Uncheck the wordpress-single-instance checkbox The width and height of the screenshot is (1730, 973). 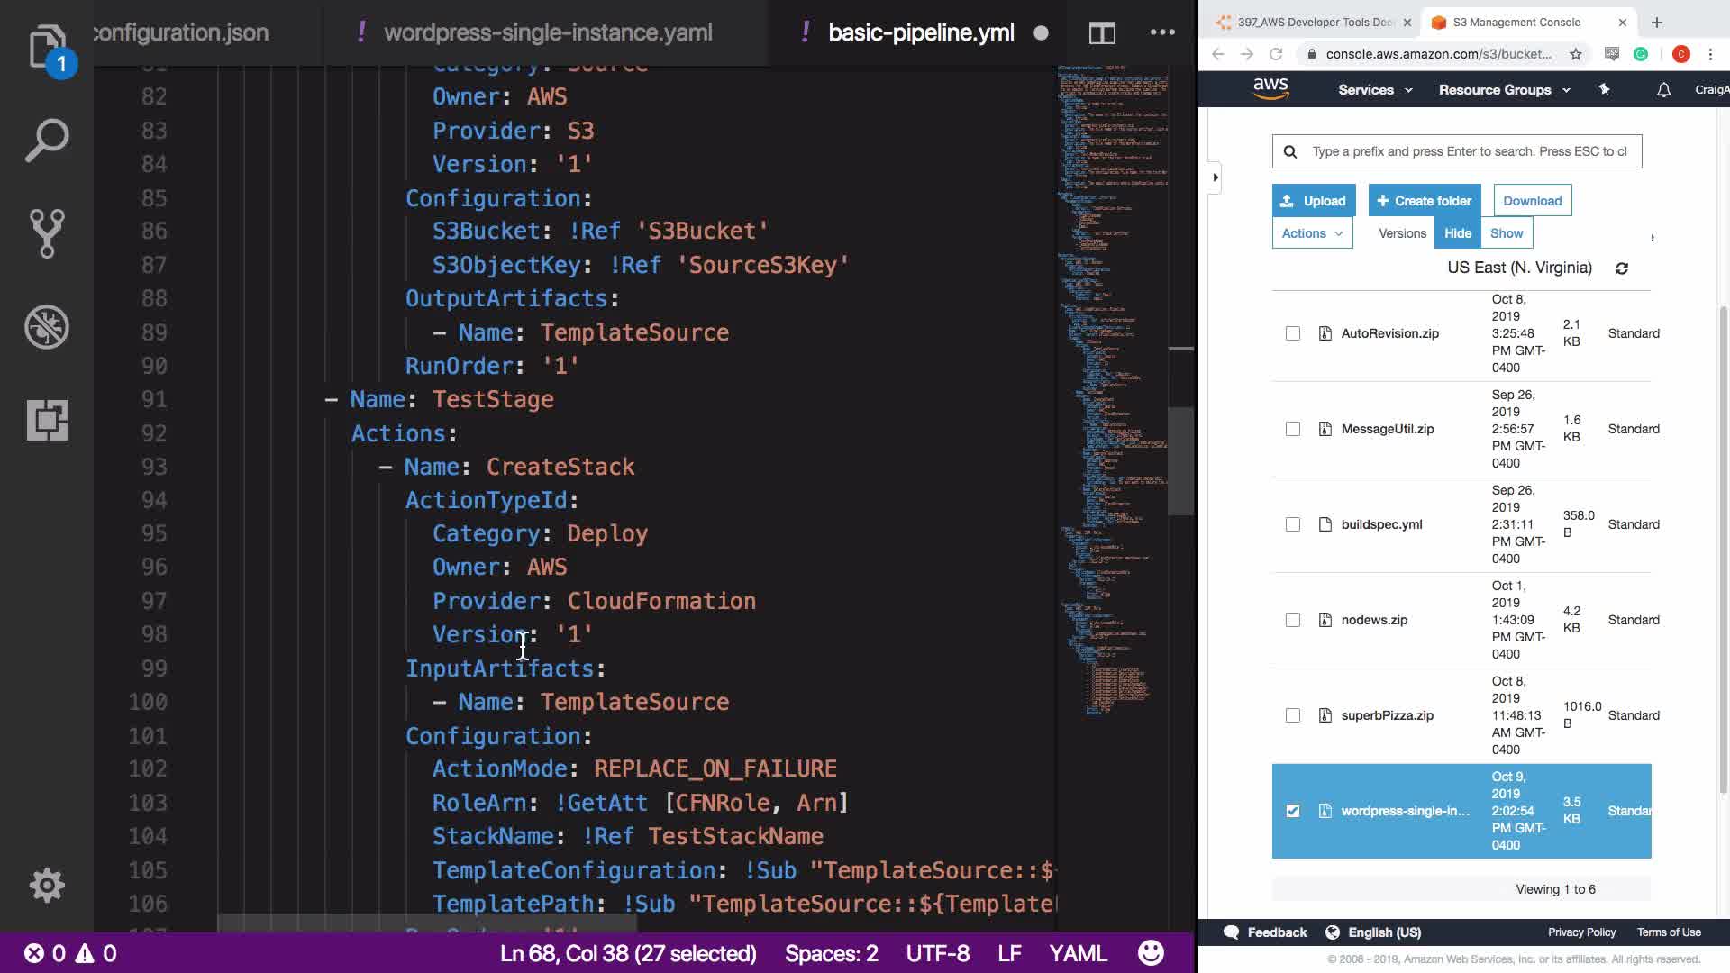point(1293,811)
